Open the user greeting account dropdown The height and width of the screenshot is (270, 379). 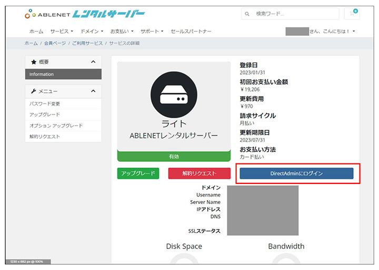coord(320,31)
